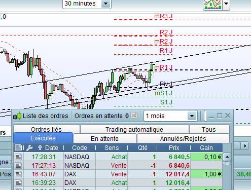Select the En attente tab
Image resolution: width=251 pixels, height=190 pixels.
[x=105, y=138]
